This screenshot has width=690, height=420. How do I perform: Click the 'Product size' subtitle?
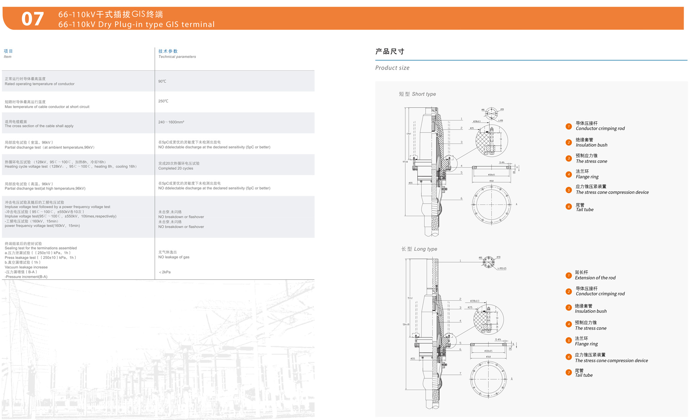click(392, 68)
